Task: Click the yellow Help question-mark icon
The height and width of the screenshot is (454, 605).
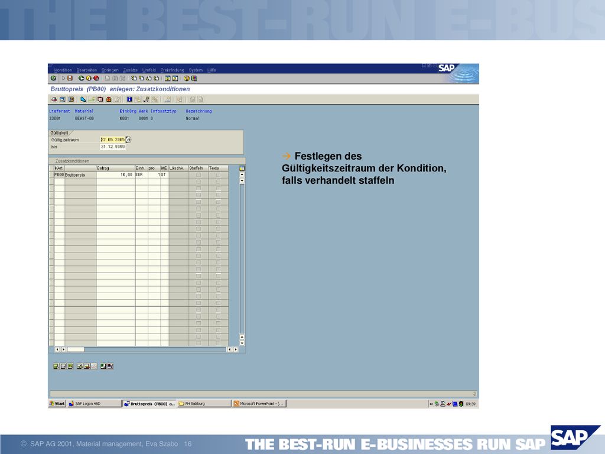Action: click(186, 79)
